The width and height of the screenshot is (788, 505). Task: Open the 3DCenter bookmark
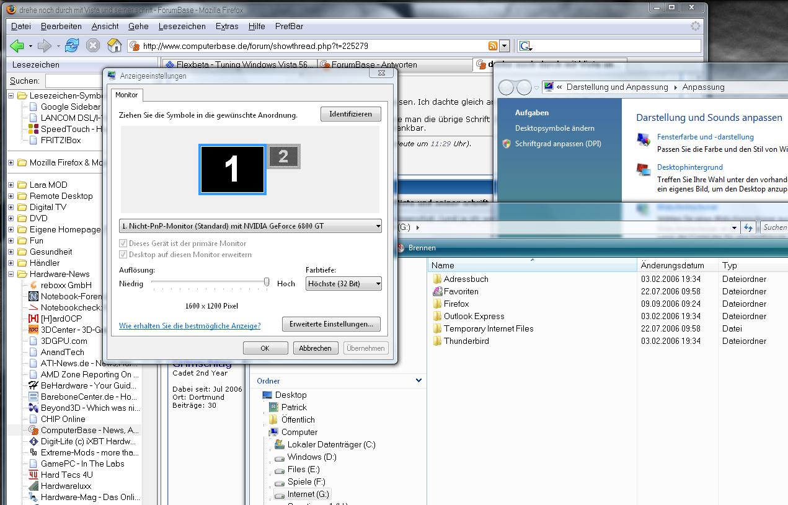coord(65,330)
